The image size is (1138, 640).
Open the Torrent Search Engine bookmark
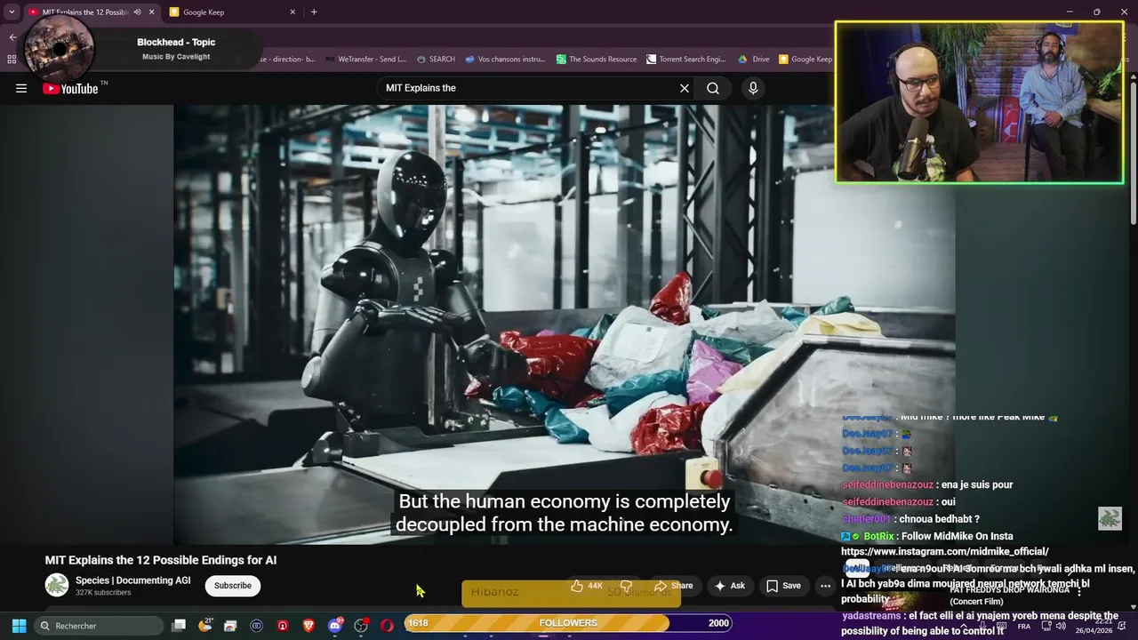coord(686,60)
